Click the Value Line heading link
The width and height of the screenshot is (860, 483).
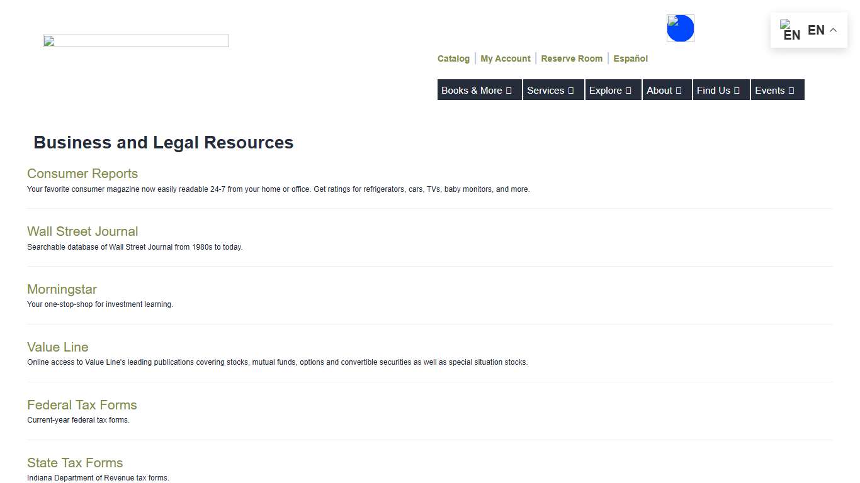(57, 347)
